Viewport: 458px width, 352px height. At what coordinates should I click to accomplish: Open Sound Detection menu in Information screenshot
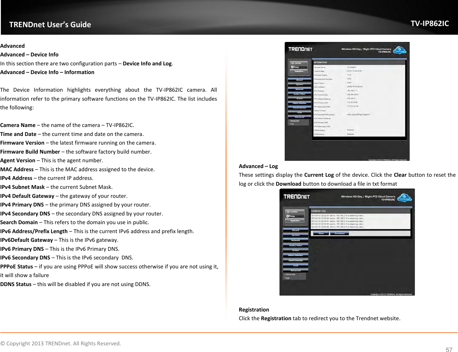click(x=299, y=108)
